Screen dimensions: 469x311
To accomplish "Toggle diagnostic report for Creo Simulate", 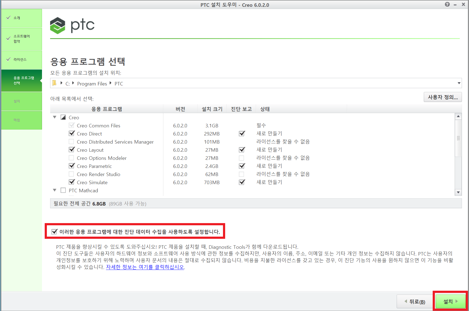I will (242, 182).
